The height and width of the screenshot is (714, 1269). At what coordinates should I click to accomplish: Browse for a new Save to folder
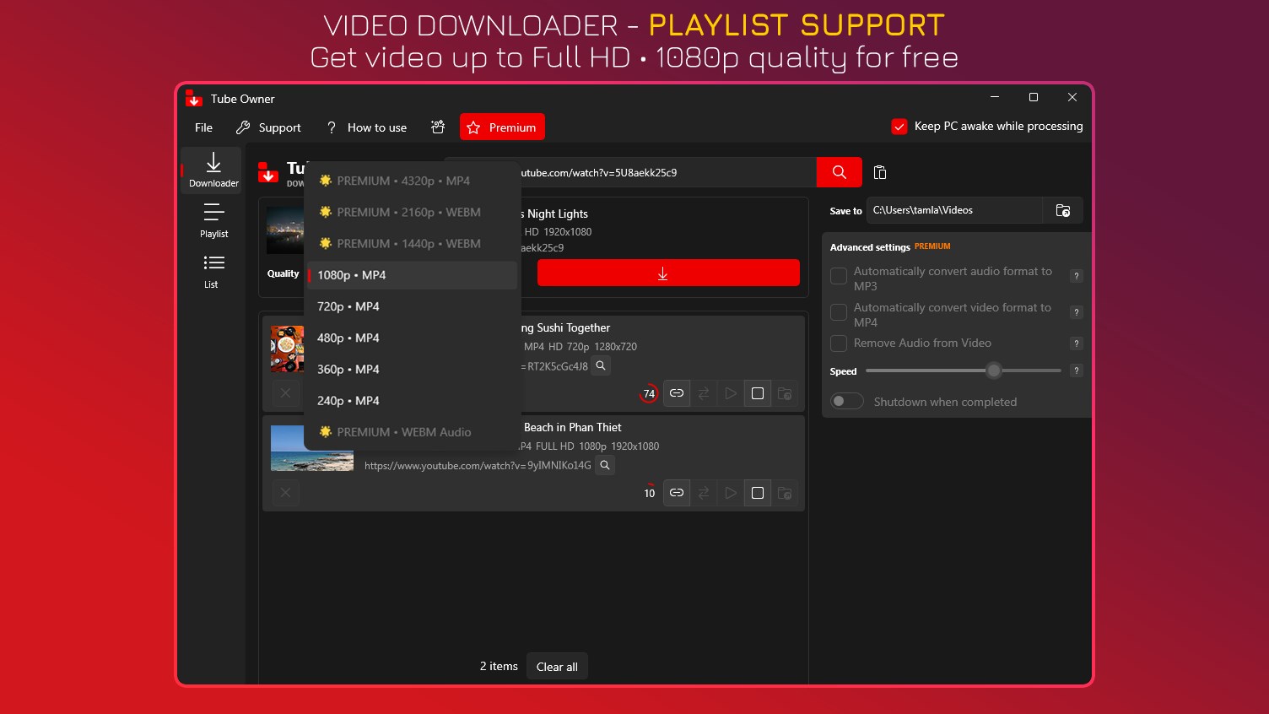1062,210
